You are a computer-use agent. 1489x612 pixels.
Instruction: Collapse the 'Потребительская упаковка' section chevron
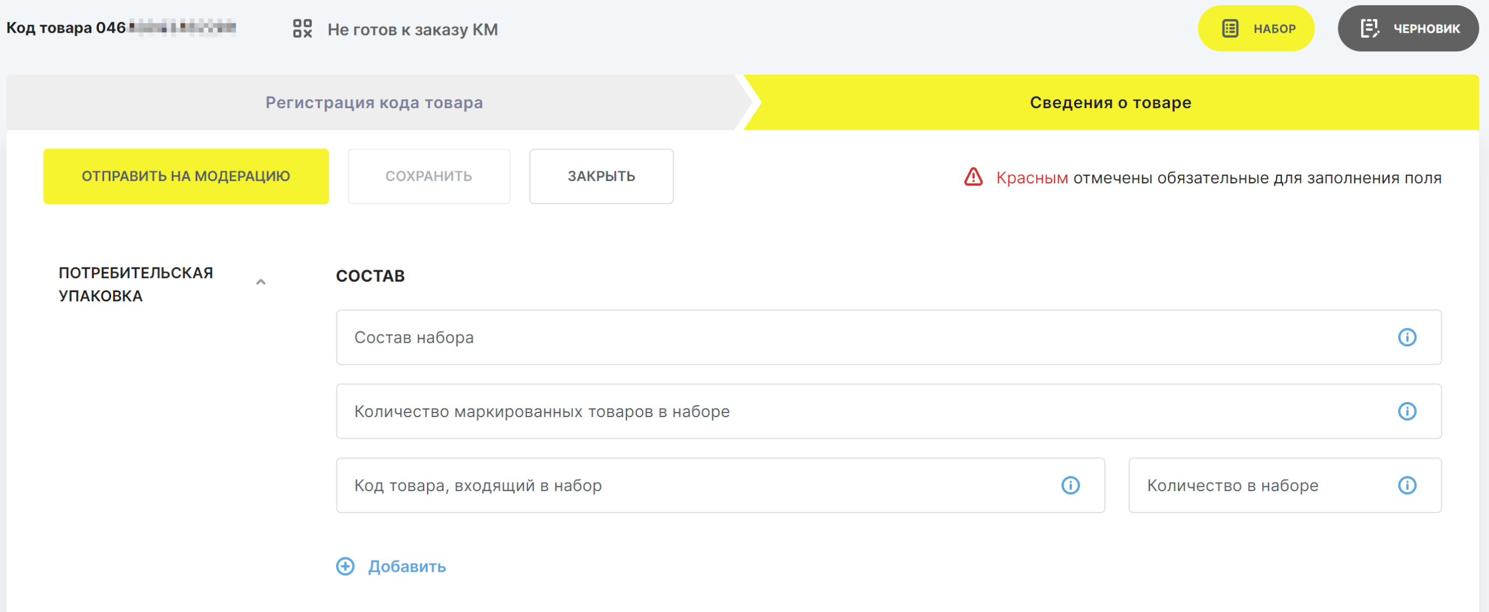(261, 282)
